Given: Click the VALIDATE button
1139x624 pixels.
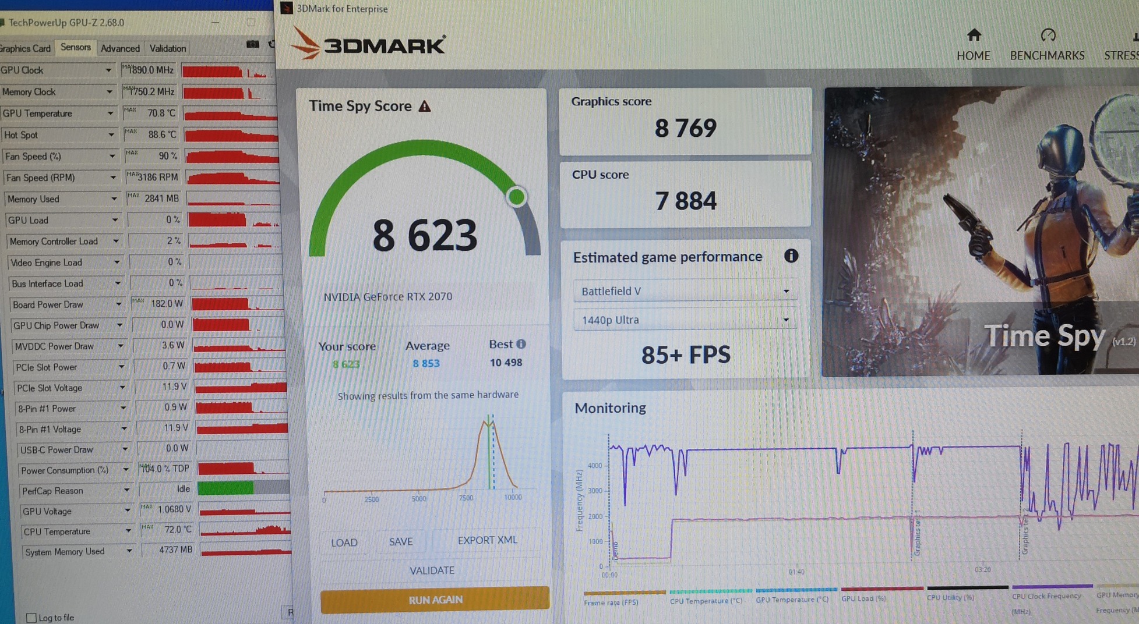Looking at the screenshot, I should (432, 570).
